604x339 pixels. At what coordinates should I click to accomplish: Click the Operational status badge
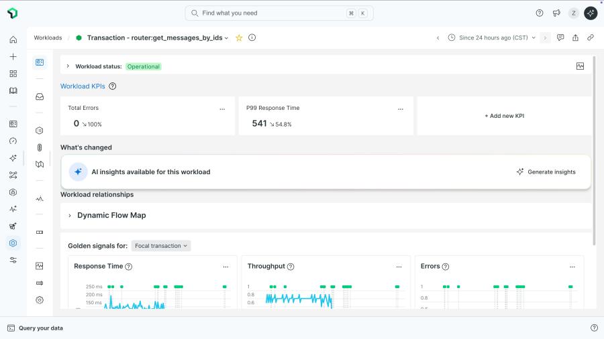(x=144, y=66)
